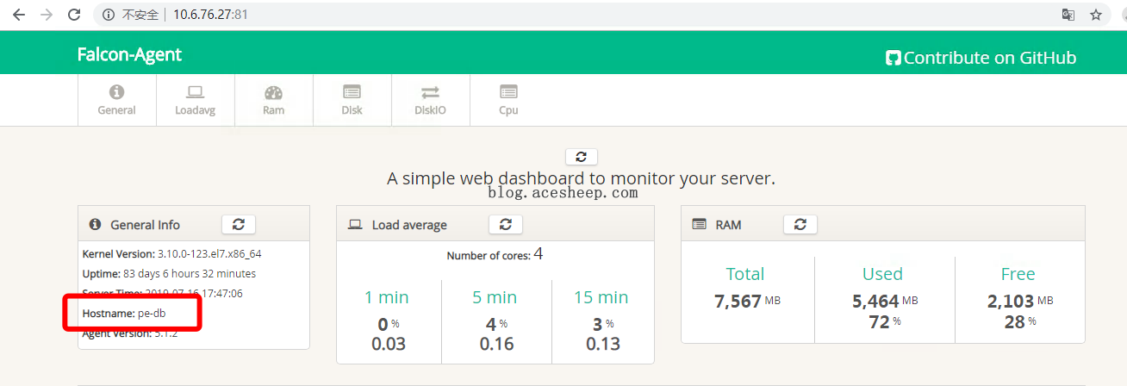Viewport: 1127px width, 386px height.
Task: Open the Cpu nav tab
Action: click(x=508, y=100)
